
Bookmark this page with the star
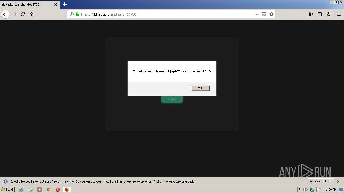point(271,14)
